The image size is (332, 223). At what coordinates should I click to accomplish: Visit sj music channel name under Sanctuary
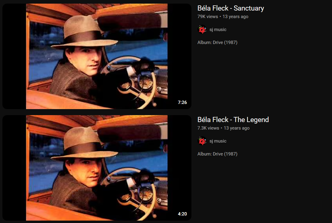pyautogui.click(x=218, y=30)
